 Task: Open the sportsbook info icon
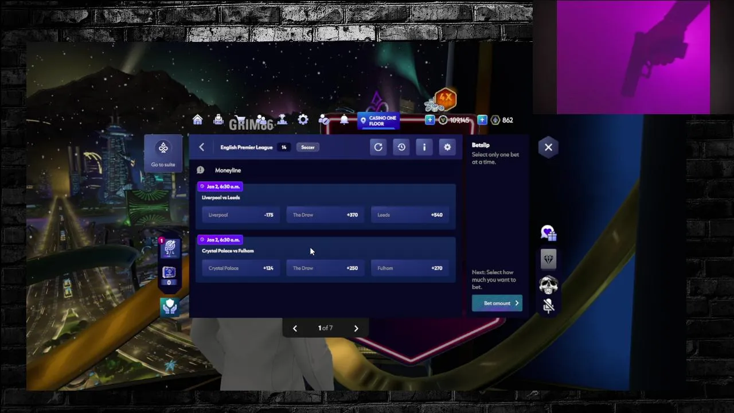coord(424,147)
